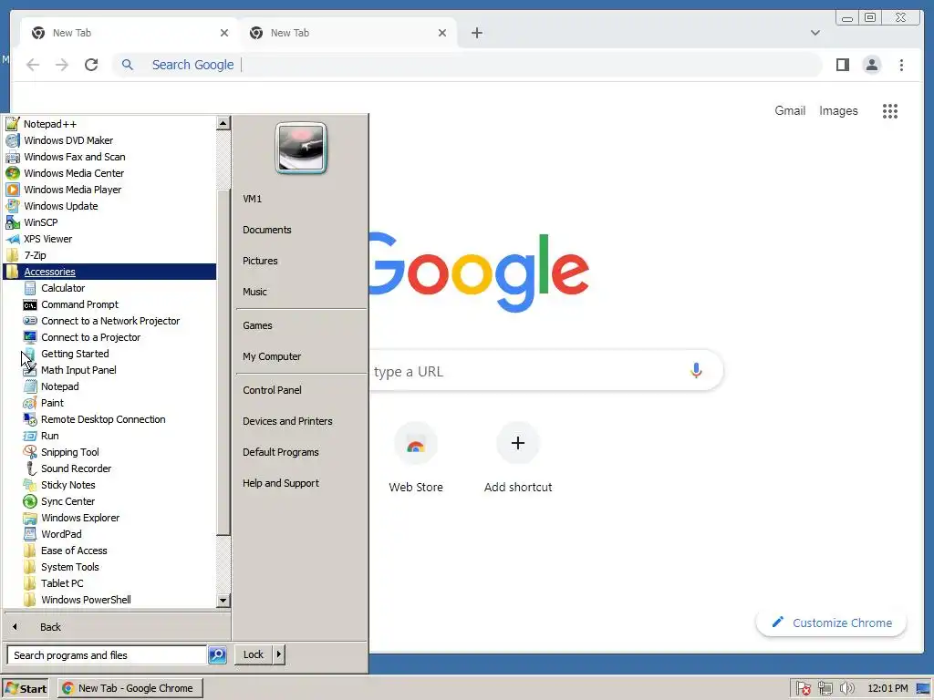Click the programs list scroll up arrow
The image size is (934, 700).
click(223, 123)
